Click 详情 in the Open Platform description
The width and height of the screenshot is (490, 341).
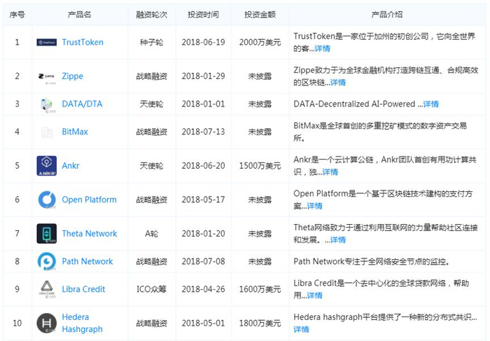(315, 206)
